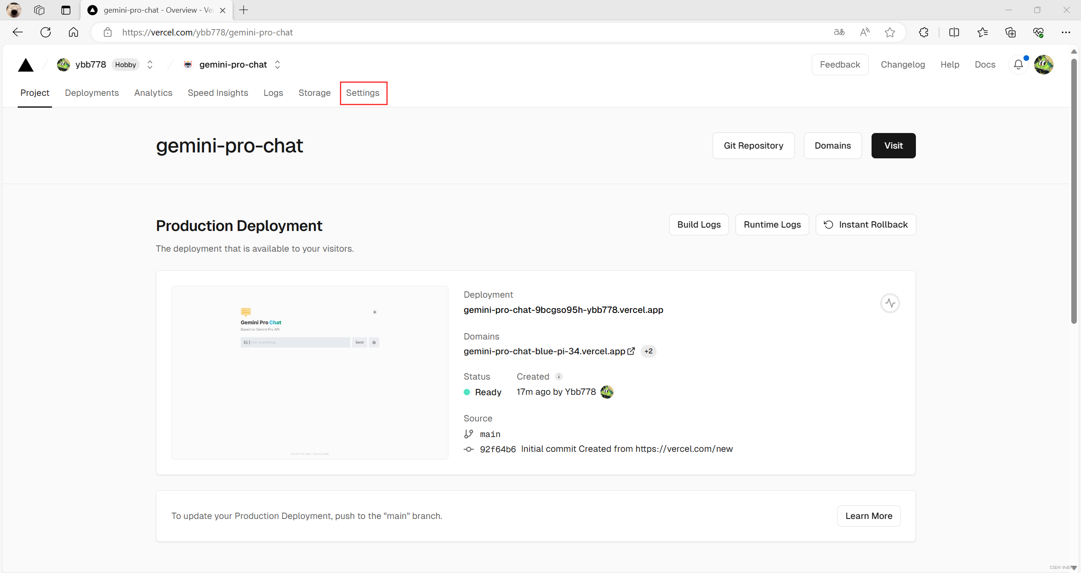Viewport: 1081px width, 573px height.
Task: Open the gemini-pro-chat-blue-pi-34.vercel.app domain link
Action: click(x=544, y=351)
